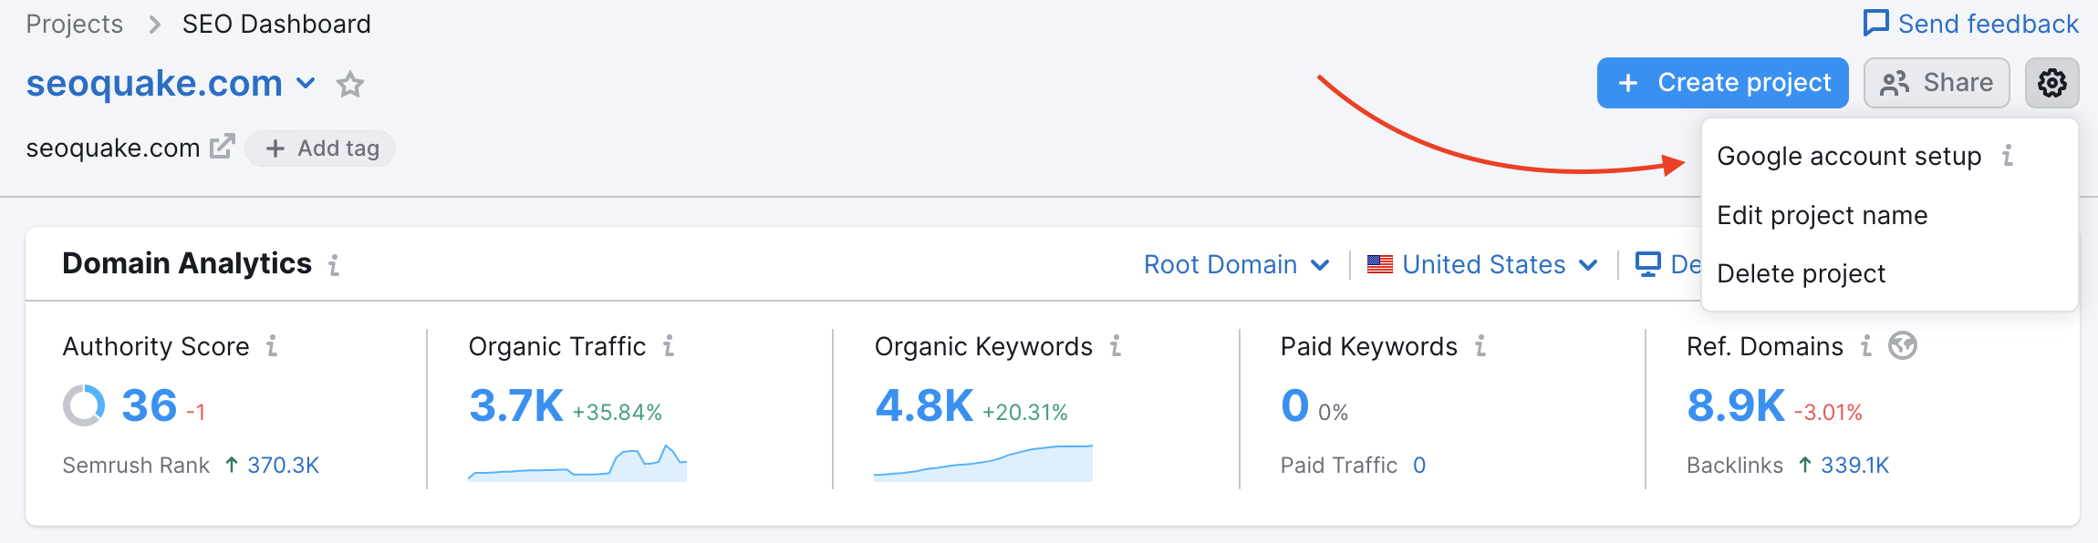Screen dimensions: 2098x543
Task: Open Paid Keywords value 0
Action: [x=1294, y=405]
